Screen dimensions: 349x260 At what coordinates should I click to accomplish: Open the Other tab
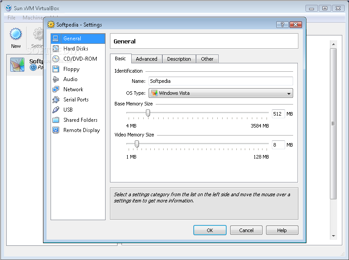[207, 59]
